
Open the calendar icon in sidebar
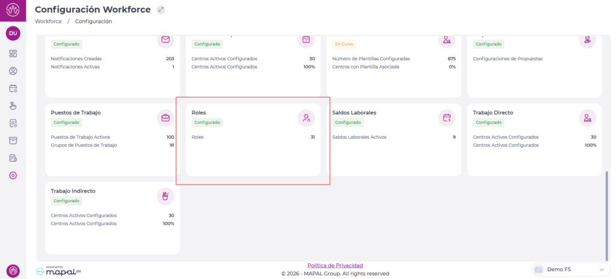(13, 88)
